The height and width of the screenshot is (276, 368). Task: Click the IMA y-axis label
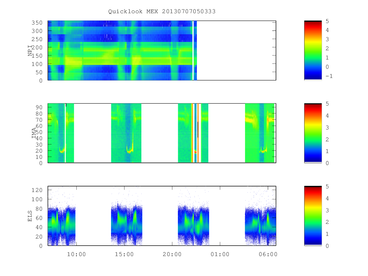pos(34,133)
